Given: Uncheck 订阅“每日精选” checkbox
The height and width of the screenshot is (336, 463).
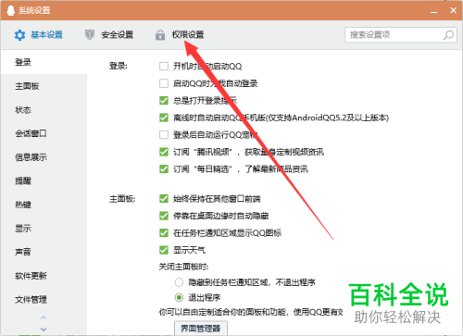Looking at the screenshot, I should 164,169.
